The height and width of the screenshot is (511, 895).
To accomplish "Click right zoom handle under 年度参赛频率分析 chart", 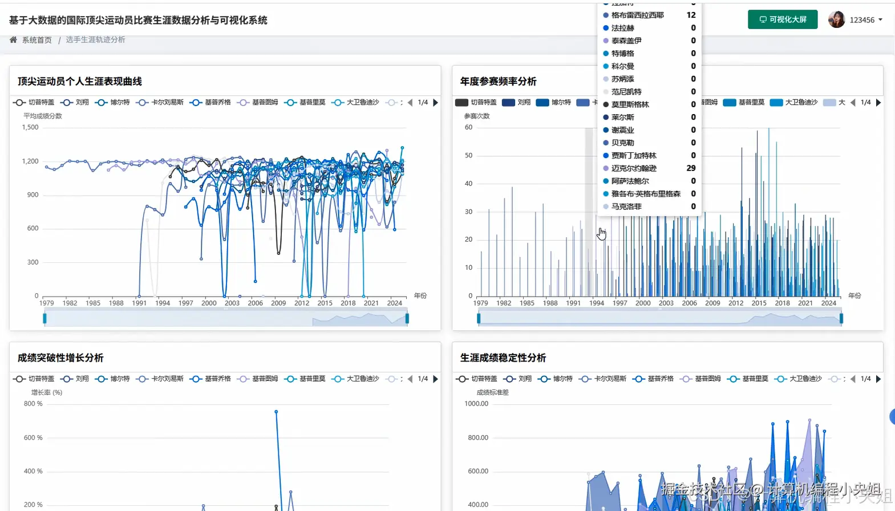I will 841,318.
